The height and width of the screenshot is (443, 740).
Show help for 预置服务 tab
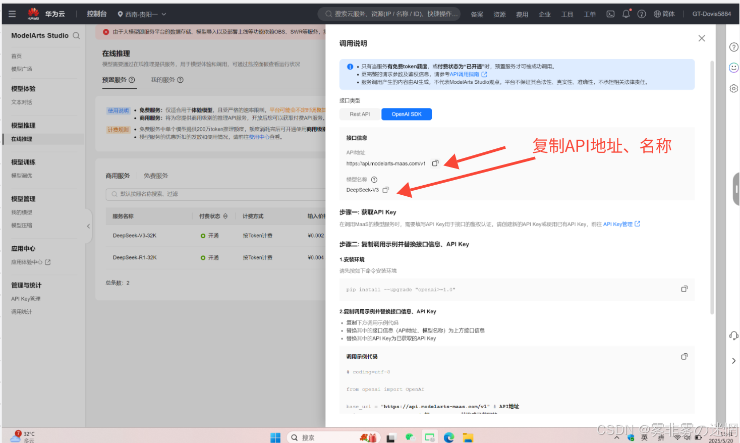click(132, 80)
